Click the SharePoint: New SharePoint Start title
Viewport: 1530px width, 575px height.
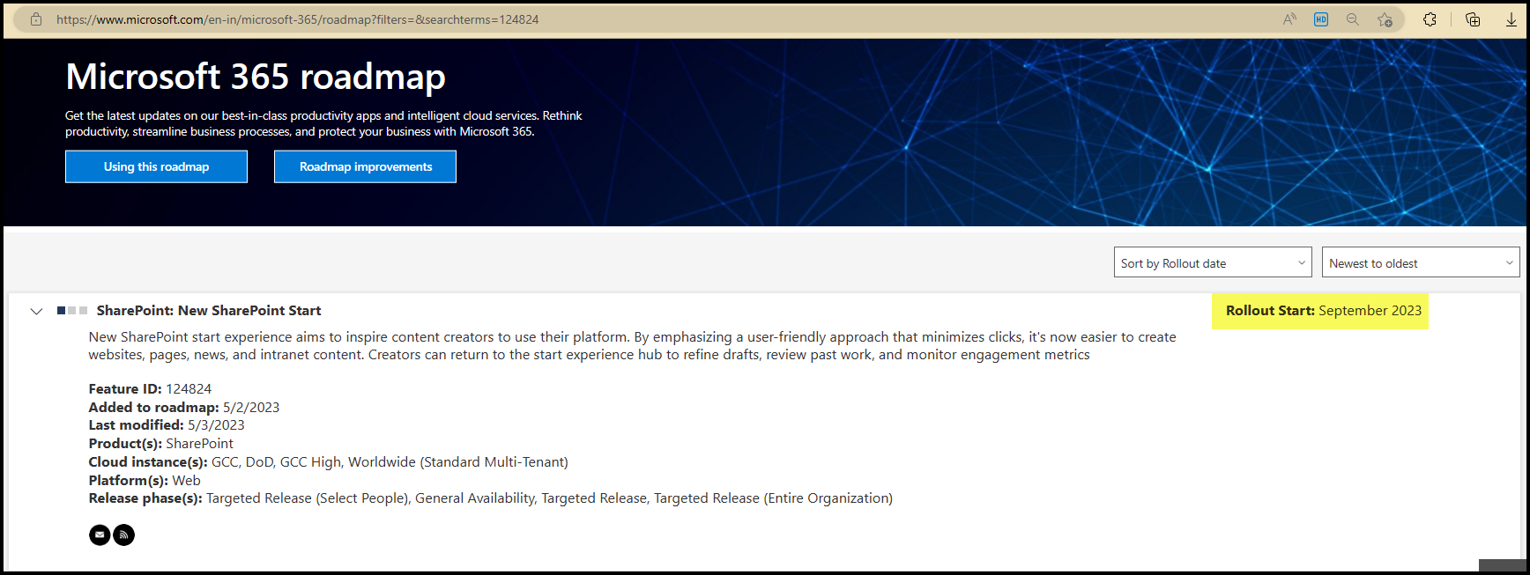pyautogui.click(x=208, y=311)
